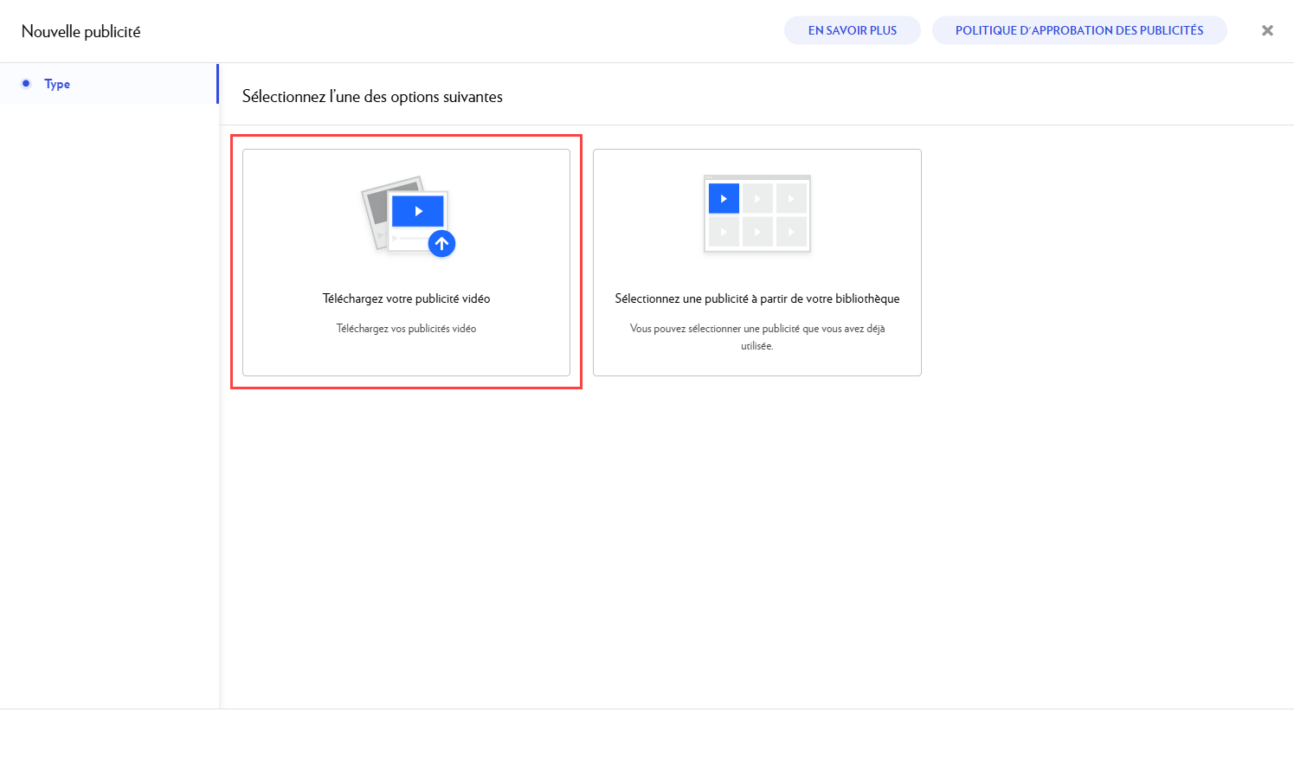Open the EN SAVOIR PLUS link

coord(852,30)
